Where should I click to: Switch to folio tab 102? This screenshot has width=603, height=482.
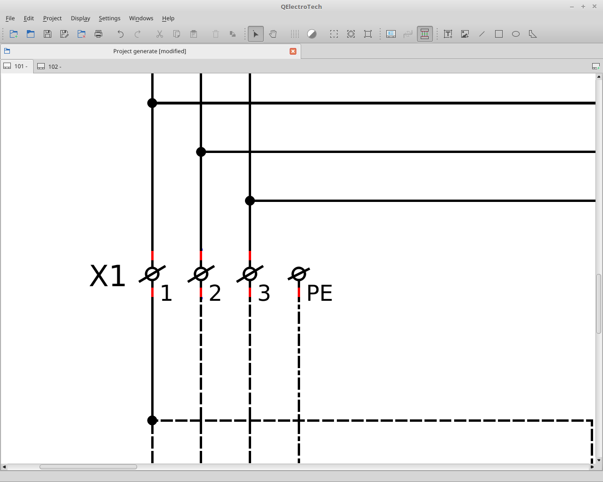point(49,66)
